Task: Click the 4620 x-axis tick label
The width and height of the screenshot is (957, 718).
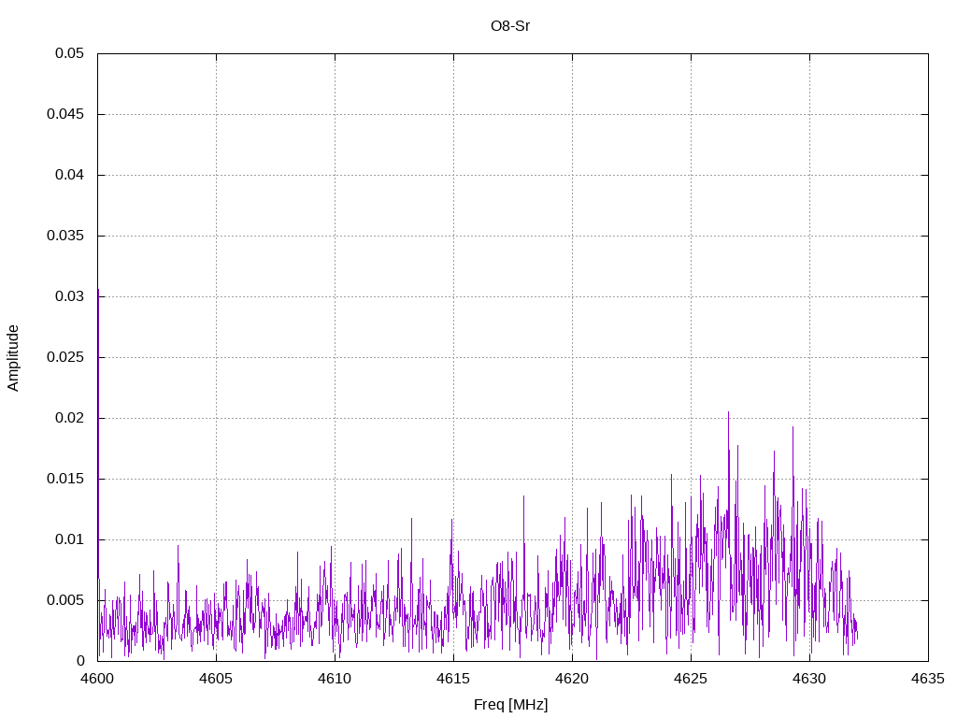Action: pyautogui.click(x=573, y=679)
